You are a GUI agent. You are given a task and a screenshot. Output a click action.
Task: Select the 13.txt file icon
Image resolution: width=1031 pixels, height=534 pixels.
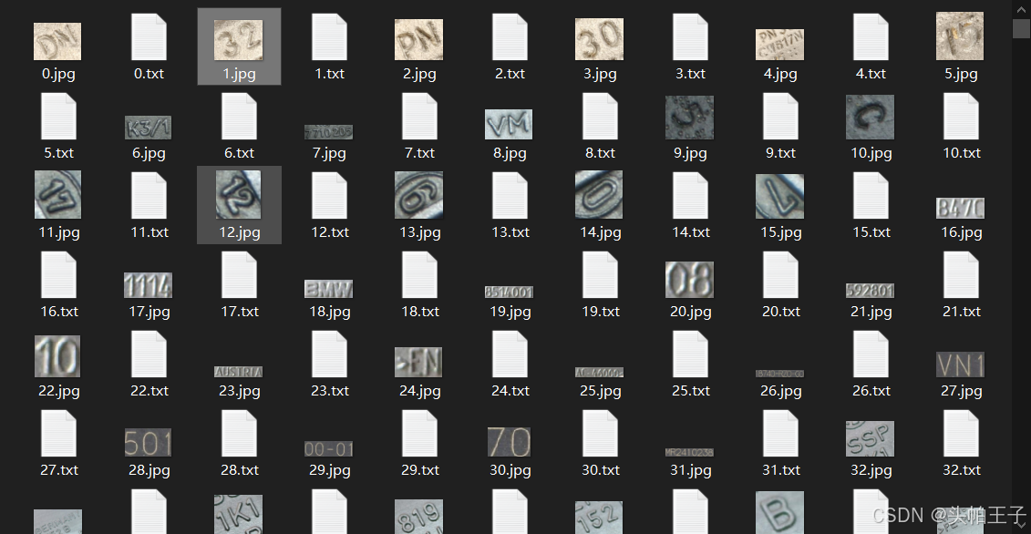pos(510,196)
